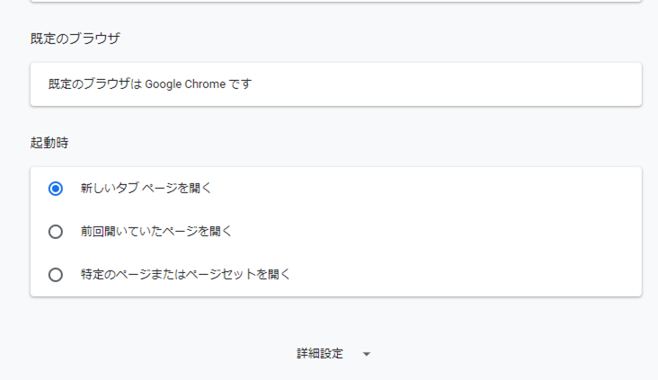Click the word です ending the browser message

[x=240, y=84]
